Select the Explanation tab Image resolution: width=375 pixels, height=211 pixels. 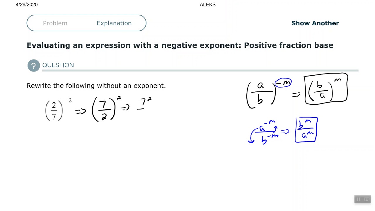pyautogui.click(x=114, y=23)
